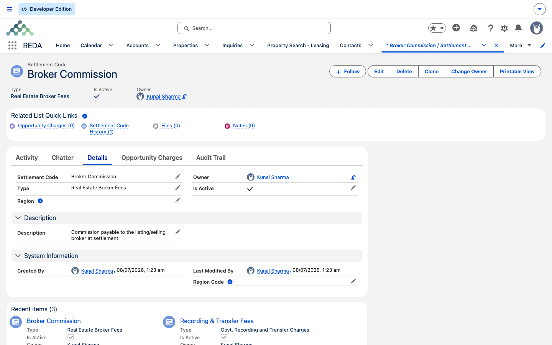Click the Follow button
This screenshot has height=345, width=552.
coord(348,71)
